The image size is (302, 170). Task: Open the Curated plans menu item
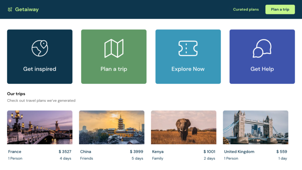246,9
